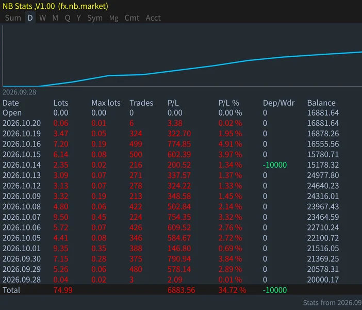This screenshot has width=362, height=310.
Task: Open the Sym tab
Action: [95, 18]
